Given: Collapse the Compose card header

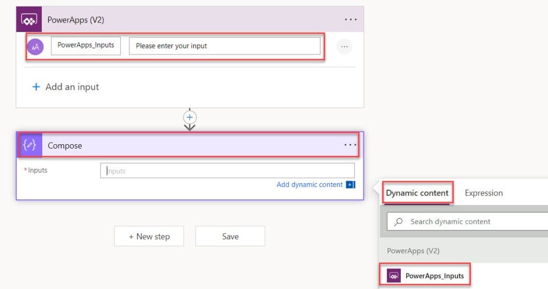Looking at the screenshot, I should click(190, 145).
